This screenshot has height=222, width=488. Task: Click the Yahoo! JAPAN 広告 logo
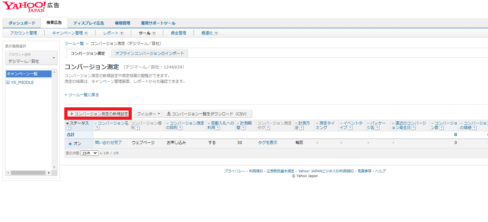tap(31, 7)
